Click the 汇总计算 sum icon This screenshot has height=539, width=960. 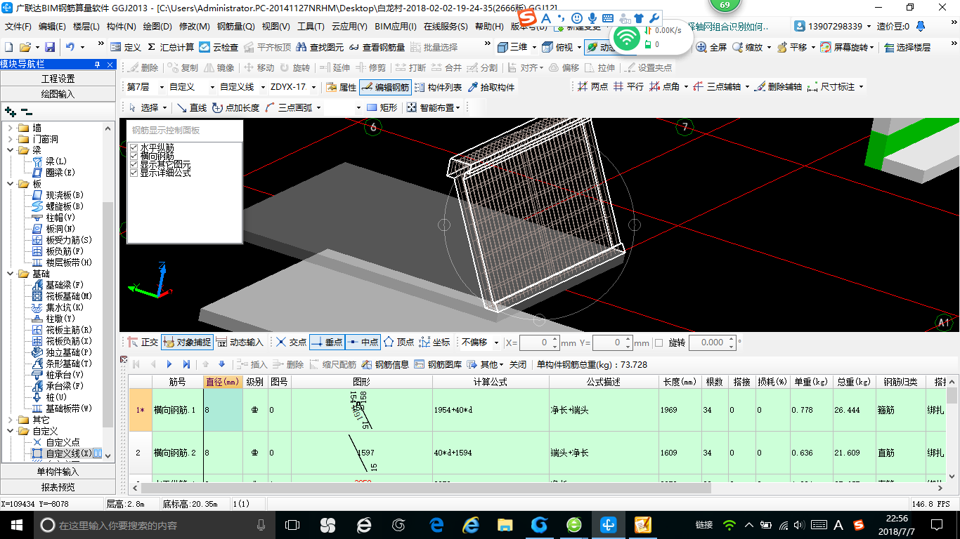[x=171, y=47]
